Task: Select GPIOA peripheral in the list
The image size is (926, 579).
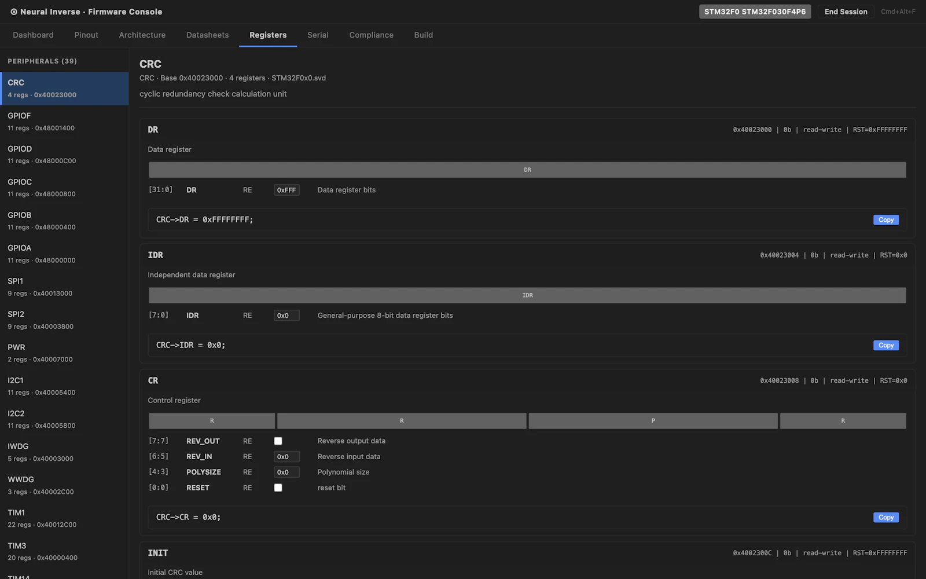Action: (64, 254)
